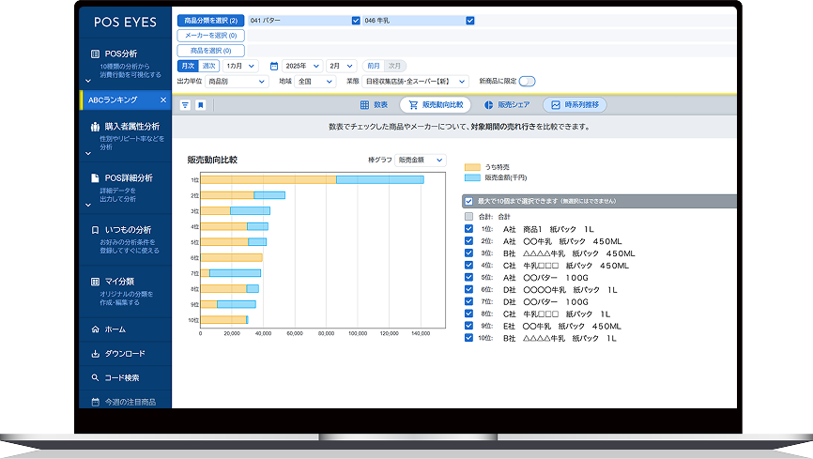
Task: Switch to the 数表 tab
Action: point(374,105)
